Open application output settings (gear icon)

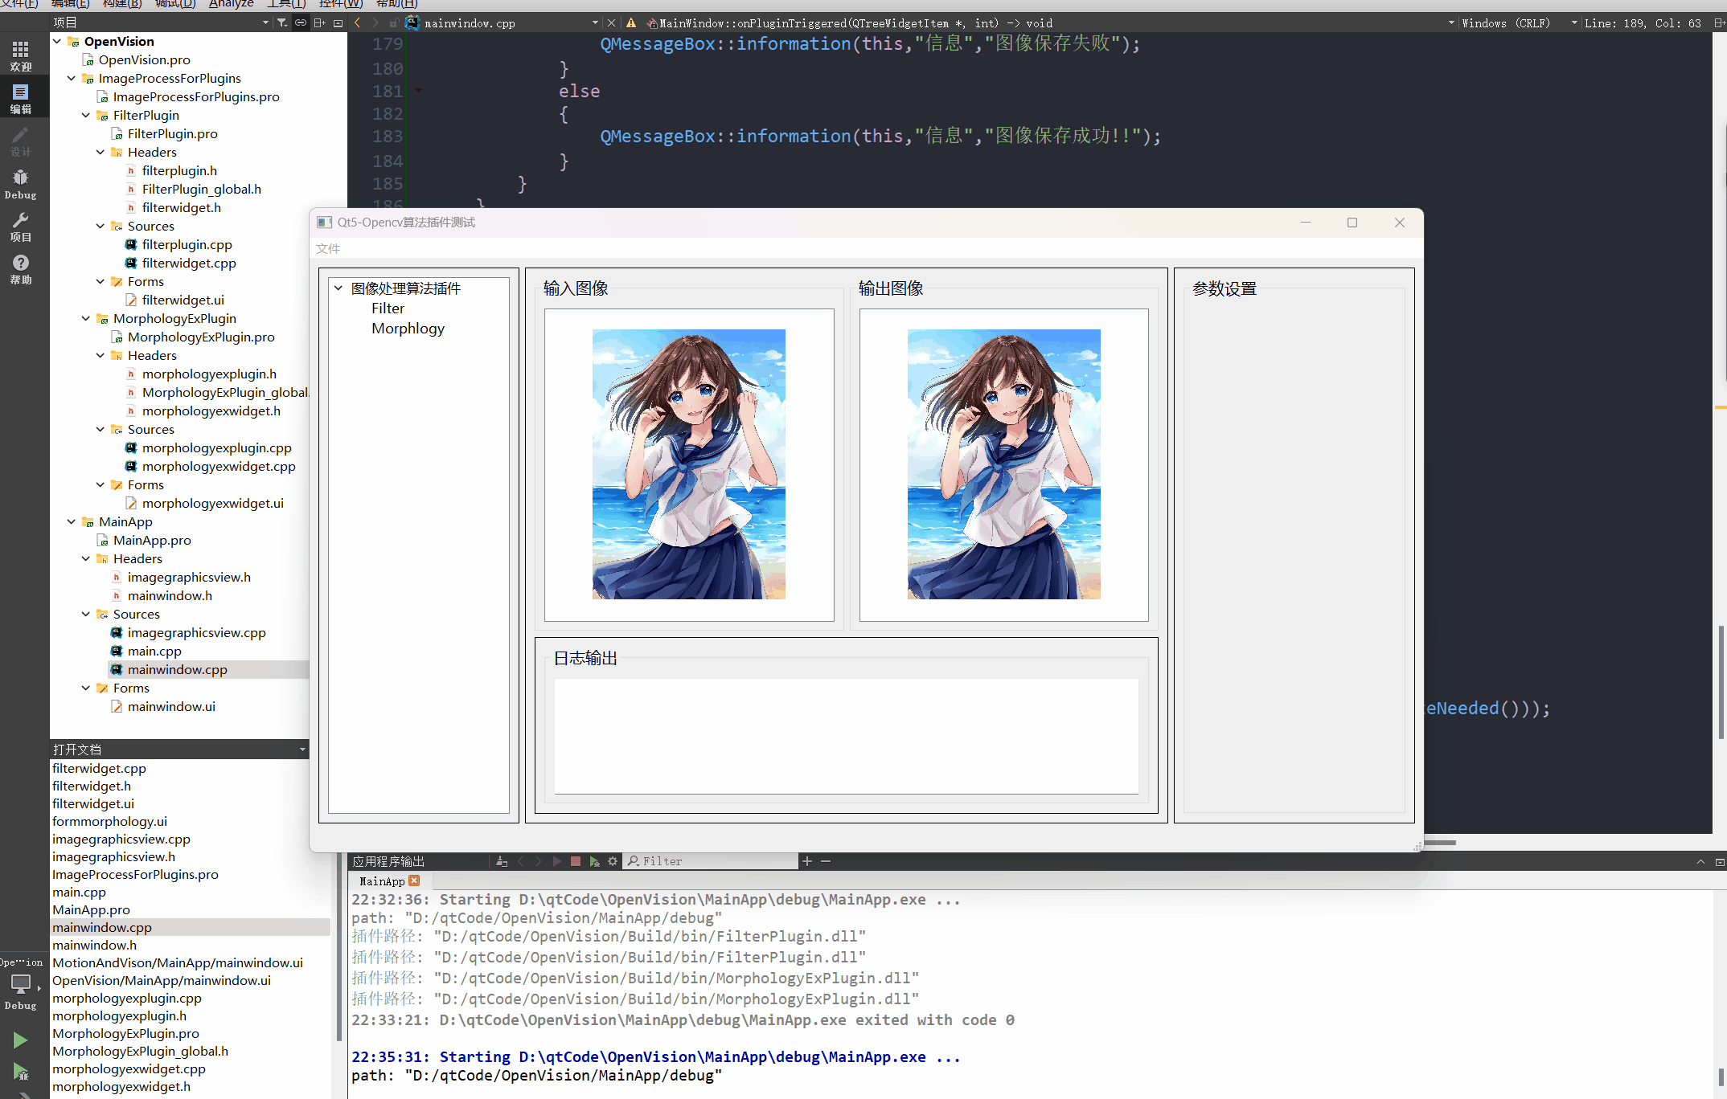(x=613, y=861)
